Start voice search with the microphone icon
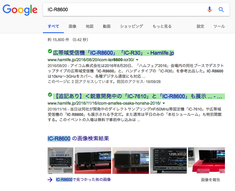This screenshot has width=235, height=191. pos(209,9)
